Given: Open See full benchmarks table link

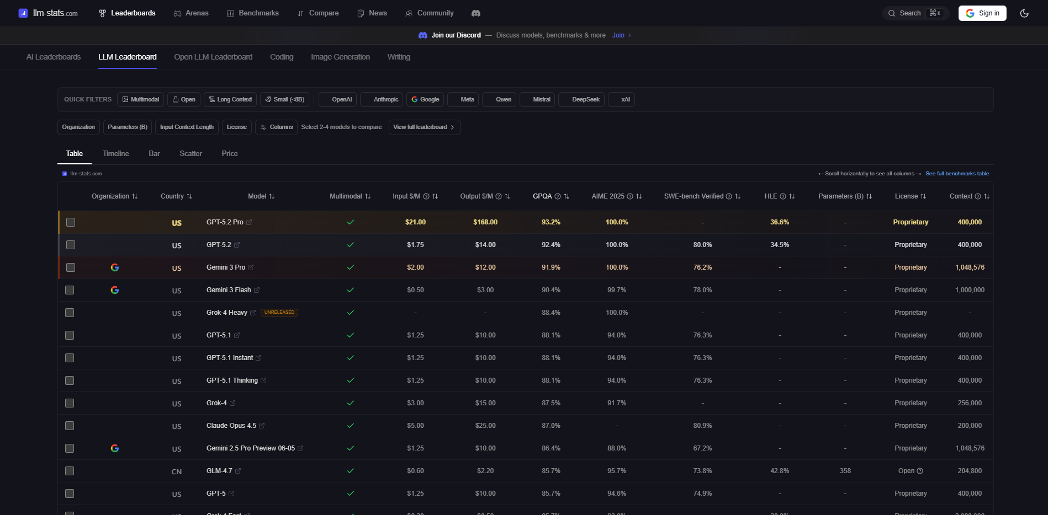Looking at the screenshot, I should click(x=957, y=174).
